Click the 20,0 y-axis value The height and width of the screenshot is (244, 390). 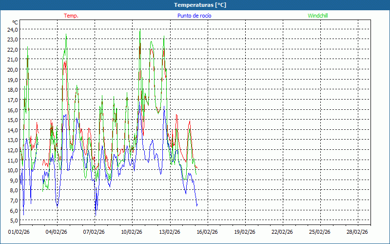pyautogui.click(x=13, y=69)
